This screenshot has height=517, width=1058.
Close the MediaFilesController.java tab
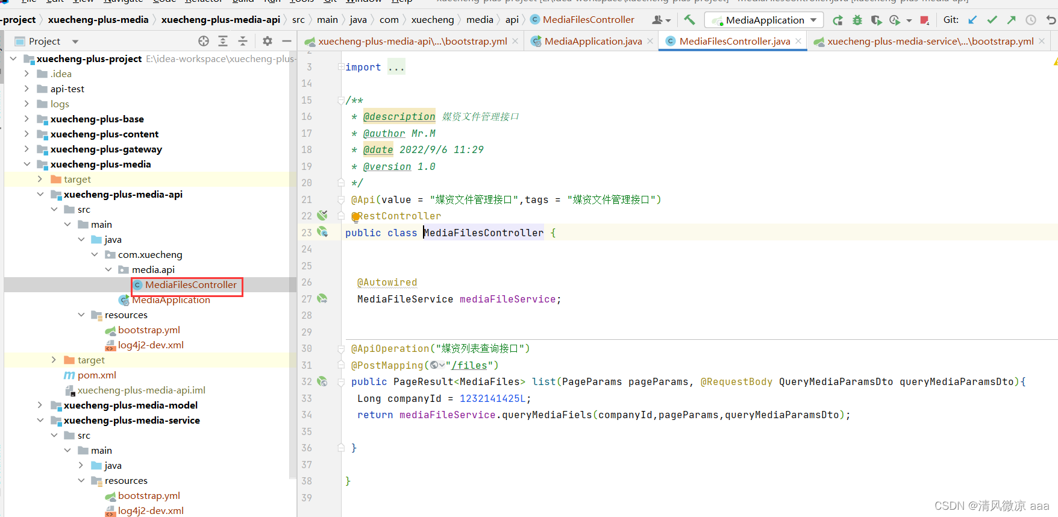coord(798,41)
